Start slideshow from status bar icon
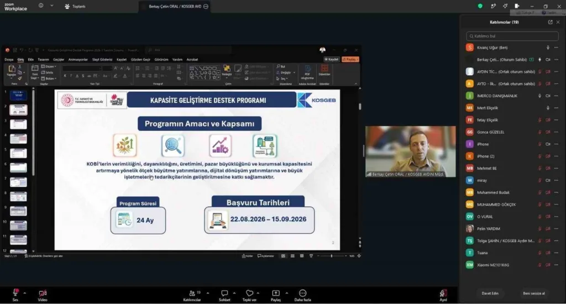The height and width of the screenshot is (304, 566). (x=311, y=256)
